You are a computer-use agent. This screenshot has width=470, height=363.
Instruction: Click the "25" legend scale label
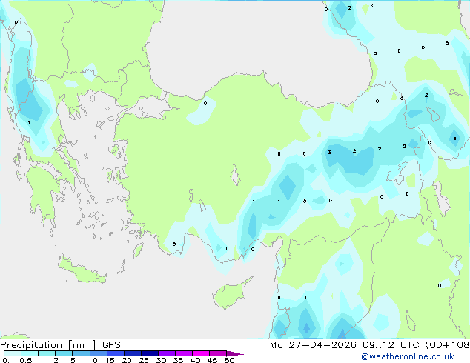[x=144, y=360]
